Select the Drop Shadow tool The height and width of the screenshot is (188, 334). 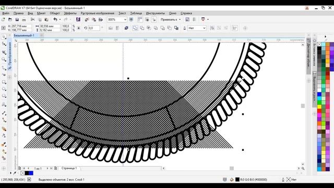[4, 129]
